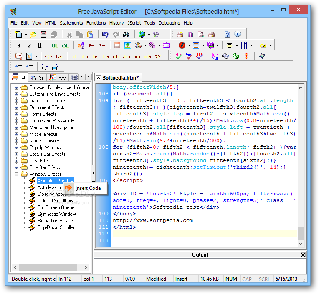Close the Softpedia.htm tab via X box
Viewport: 319px width, 294px height.
tap(99, 78)
